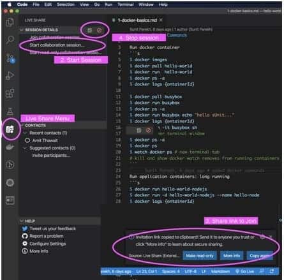
Task: Click line '$ docker pull hello-world'
Action: (x=161, y=66)
